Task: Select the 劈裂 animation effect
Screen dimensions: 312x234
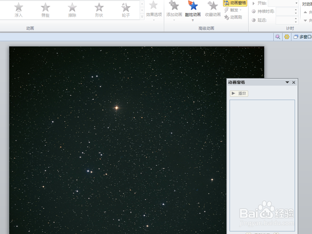Action: (45, 10)
